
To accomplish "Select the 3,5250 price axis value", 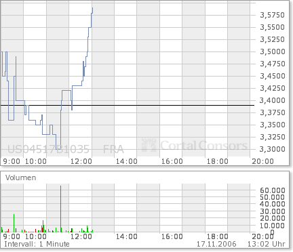I will [272, 39].
